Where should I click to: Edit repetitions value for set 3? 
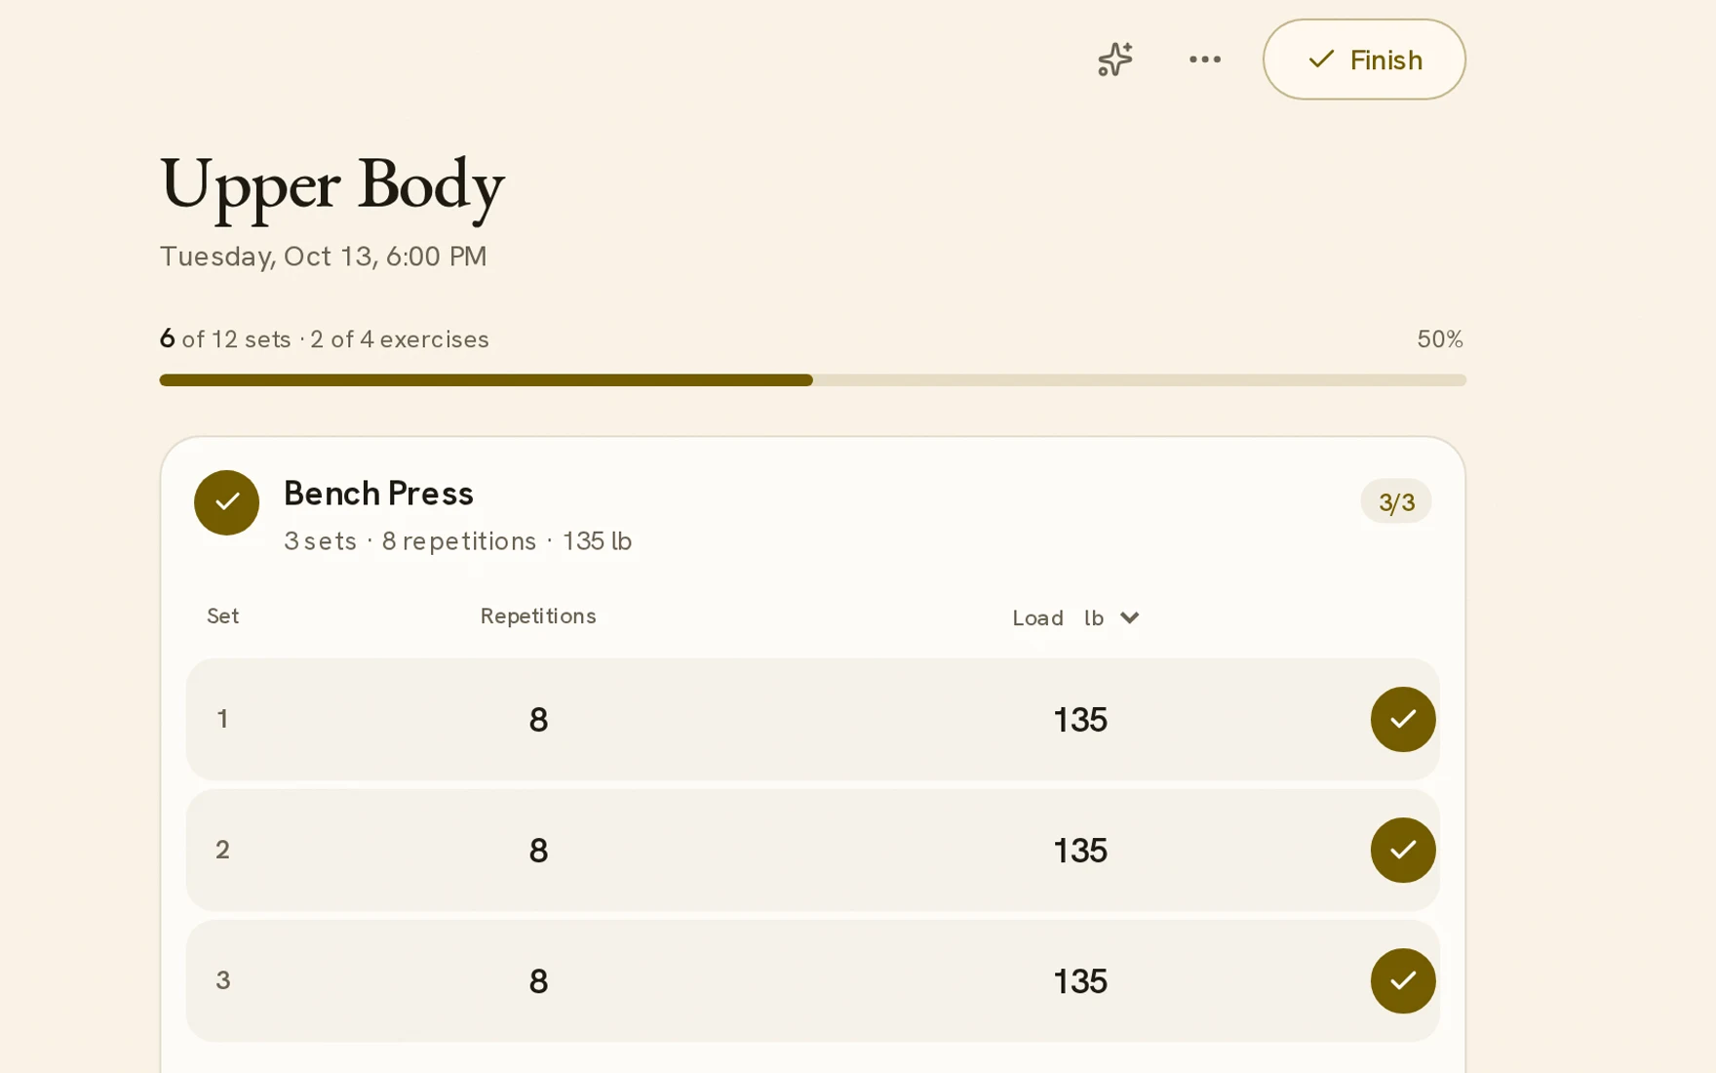pyautogui.click(x=538, y=981)
